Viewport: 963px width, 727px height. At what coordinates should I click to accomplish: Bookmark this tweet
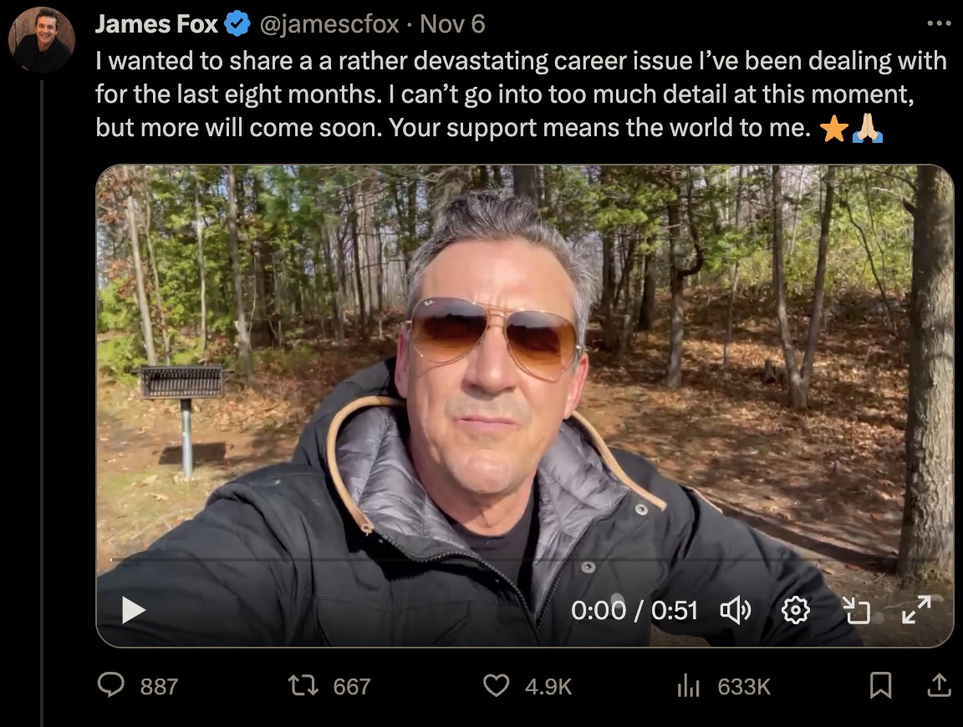(879, 686)
